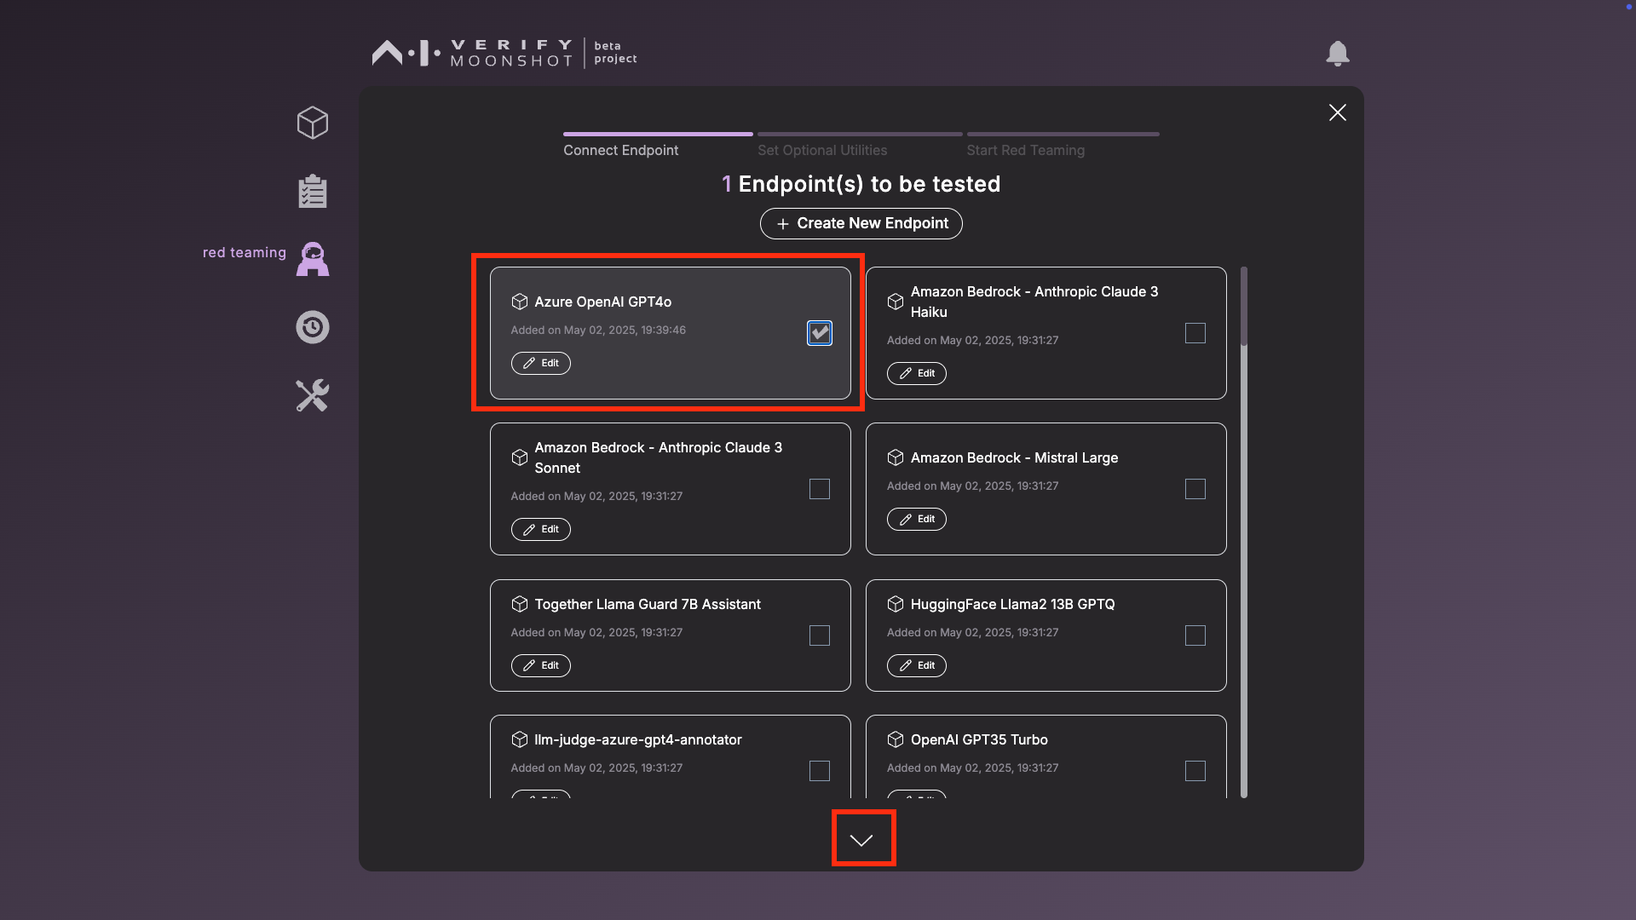The image size is (1636, 920).
Task: Click the cube icon beside Together Llama Guard
Action: [x=520, y=604]
